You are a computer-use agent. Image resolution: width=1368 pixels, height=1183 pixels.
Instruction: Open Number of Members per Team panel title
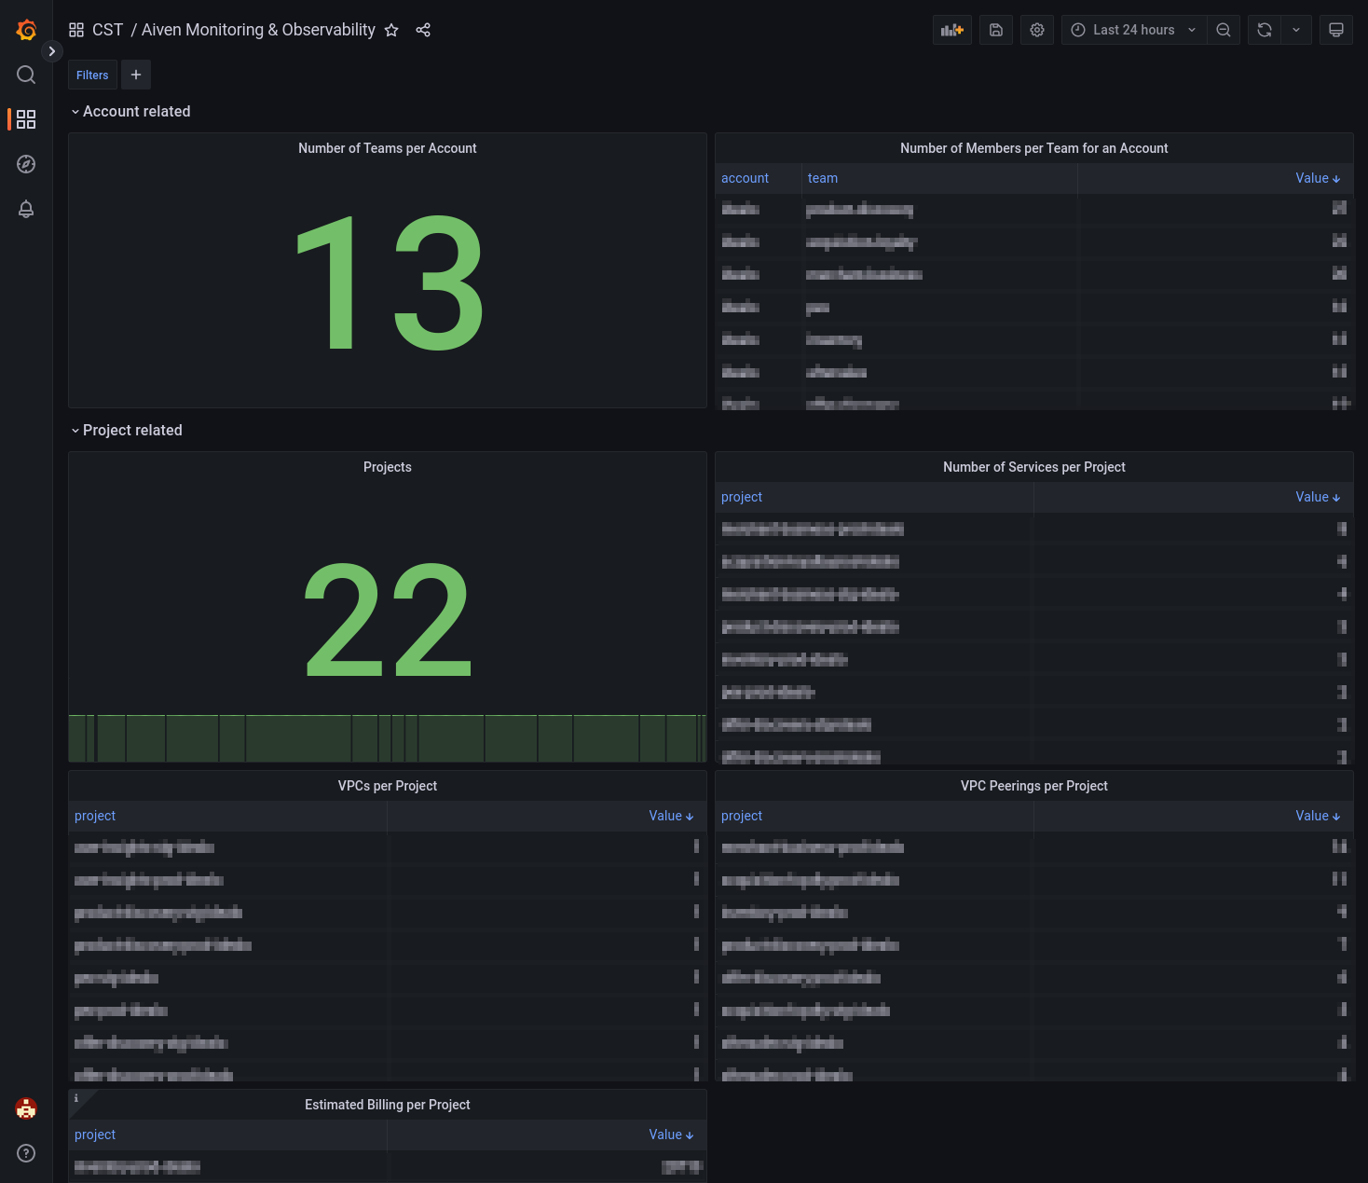[x=1034, y=148]
